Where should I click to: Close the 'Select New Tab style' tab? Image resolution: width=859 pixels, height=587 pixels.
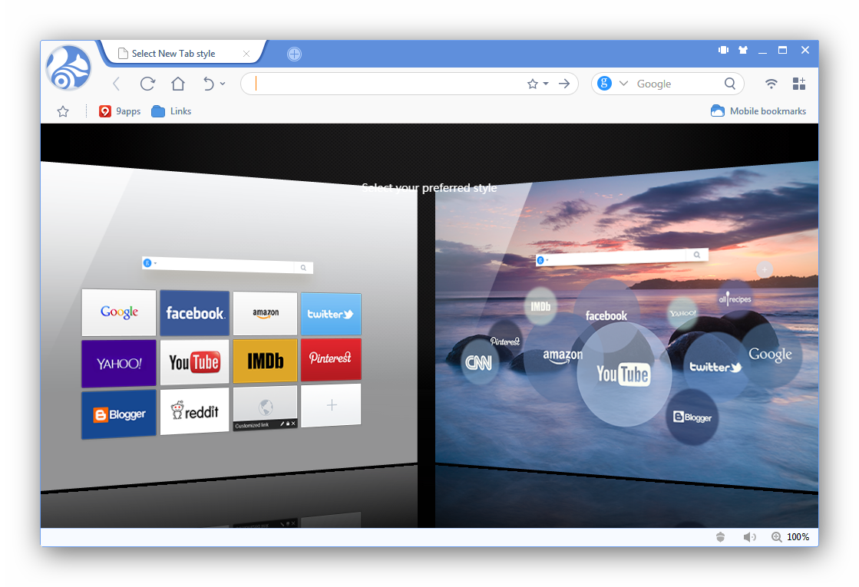[246, 54]
